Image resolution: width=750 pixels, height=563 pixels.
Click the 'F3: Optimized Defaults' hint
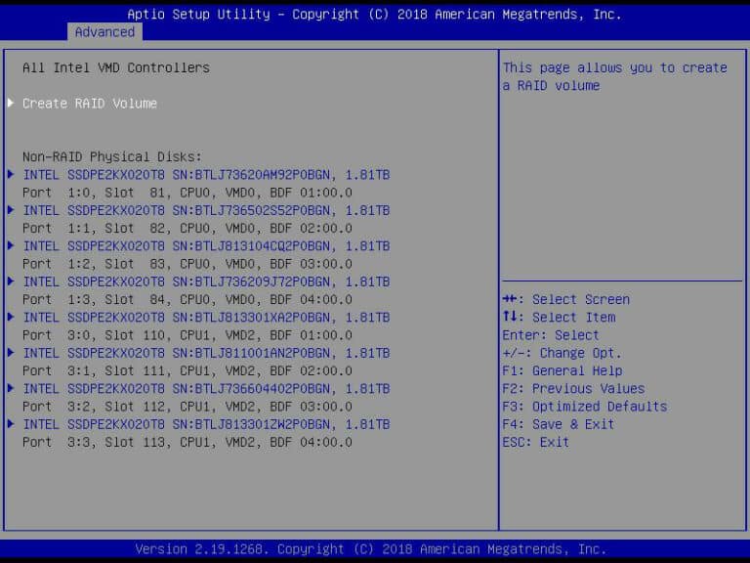(585, 407)
